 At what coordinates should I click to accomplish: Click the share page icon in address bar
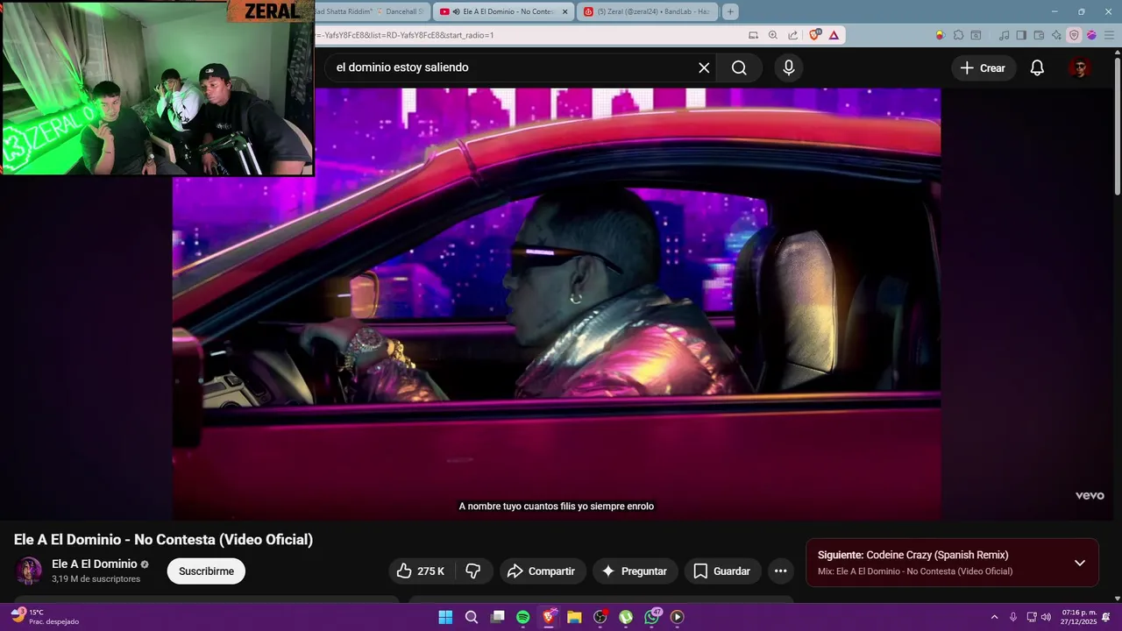792,35
